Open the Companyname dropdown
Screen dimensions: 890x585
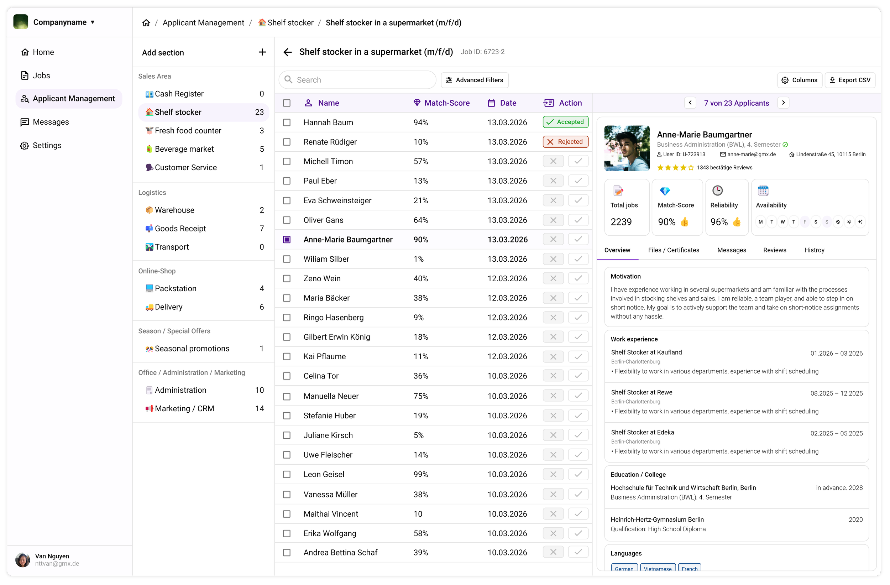[x=64, y=22]
